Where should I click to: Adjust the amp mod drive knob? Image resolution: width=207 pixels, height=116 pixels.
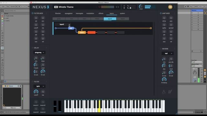pyautogui.click(x=164, y=18)
